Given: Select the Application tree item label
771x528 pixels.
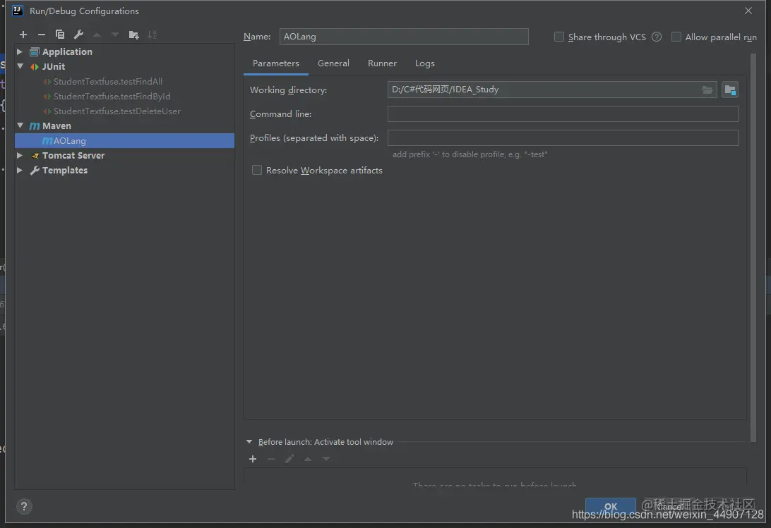Looking at the screenshot, I should click(x=67, y=51).
